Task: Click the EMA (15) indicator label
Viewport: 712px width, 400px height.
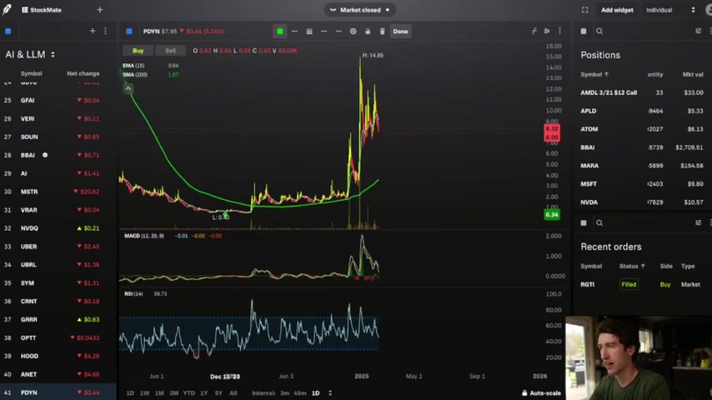Action: (133, 65)
